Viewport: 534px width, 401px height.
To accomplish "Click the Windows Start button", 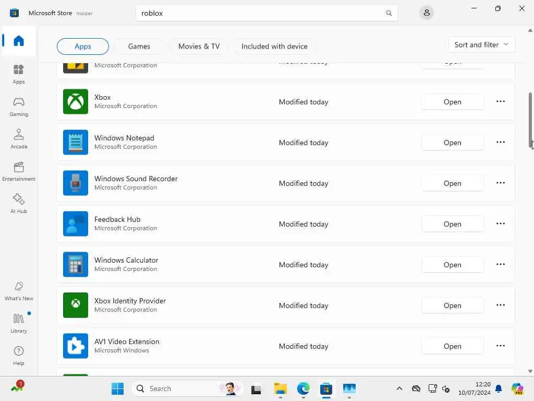I will point(117,388).
